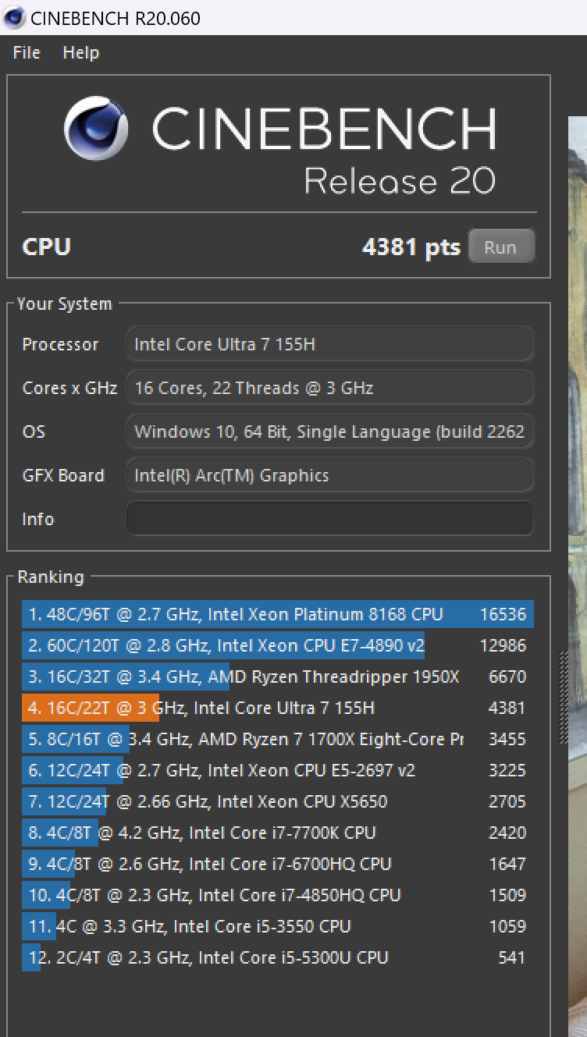Screen dimensions: 587x1037
Task: Click the panel splitter handle beside ranking
Action: pos(562,698)
